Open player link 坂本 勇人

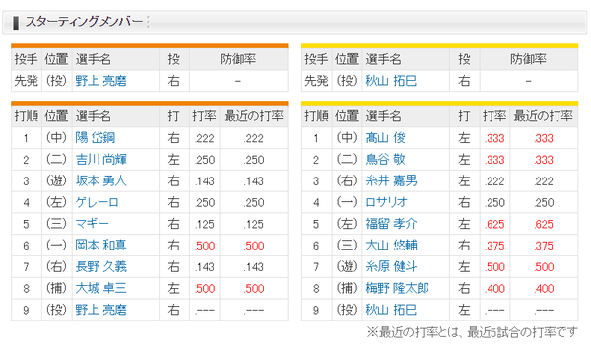[101, 180]
